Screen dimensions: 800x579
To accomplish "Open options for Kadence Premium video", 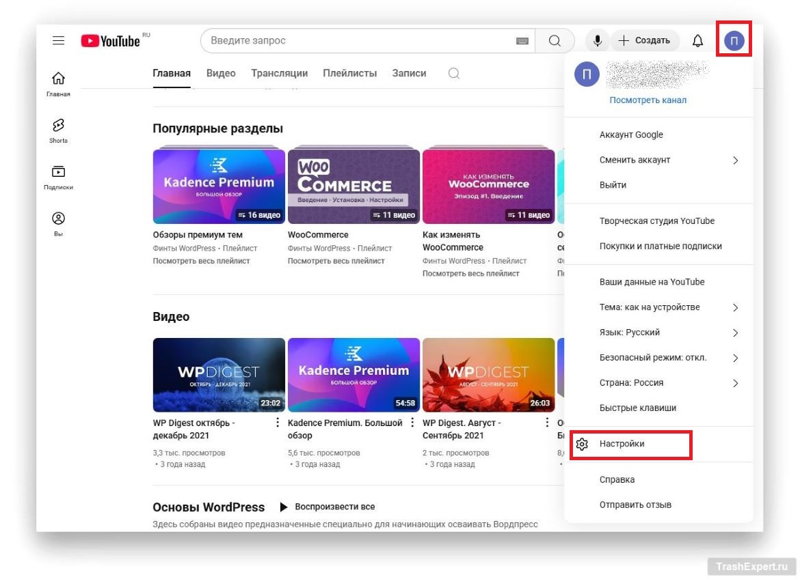I will pos(412,423).
